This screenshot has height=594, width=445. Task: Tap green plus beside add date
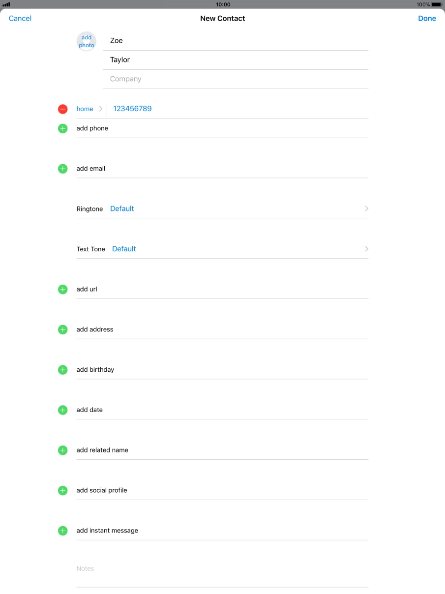(63, 410)
